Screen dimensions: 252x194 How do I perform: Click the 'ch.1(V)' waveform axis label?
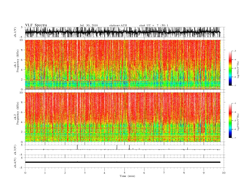[15, 32]
